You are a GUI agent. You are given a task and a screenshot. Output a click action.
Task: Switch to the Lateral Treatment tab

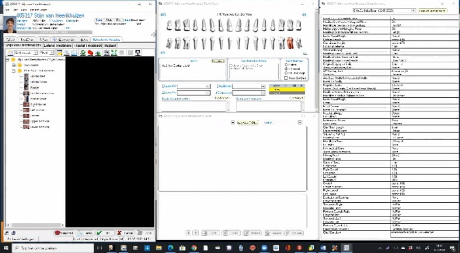58,45
